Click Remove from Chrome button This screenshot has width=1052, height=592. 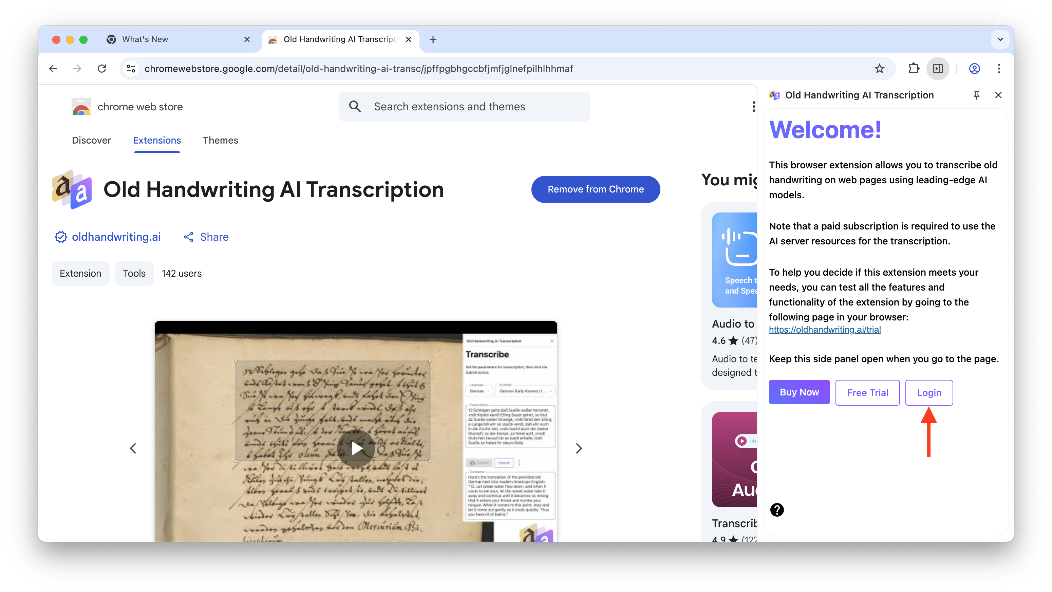pos(596,189)
